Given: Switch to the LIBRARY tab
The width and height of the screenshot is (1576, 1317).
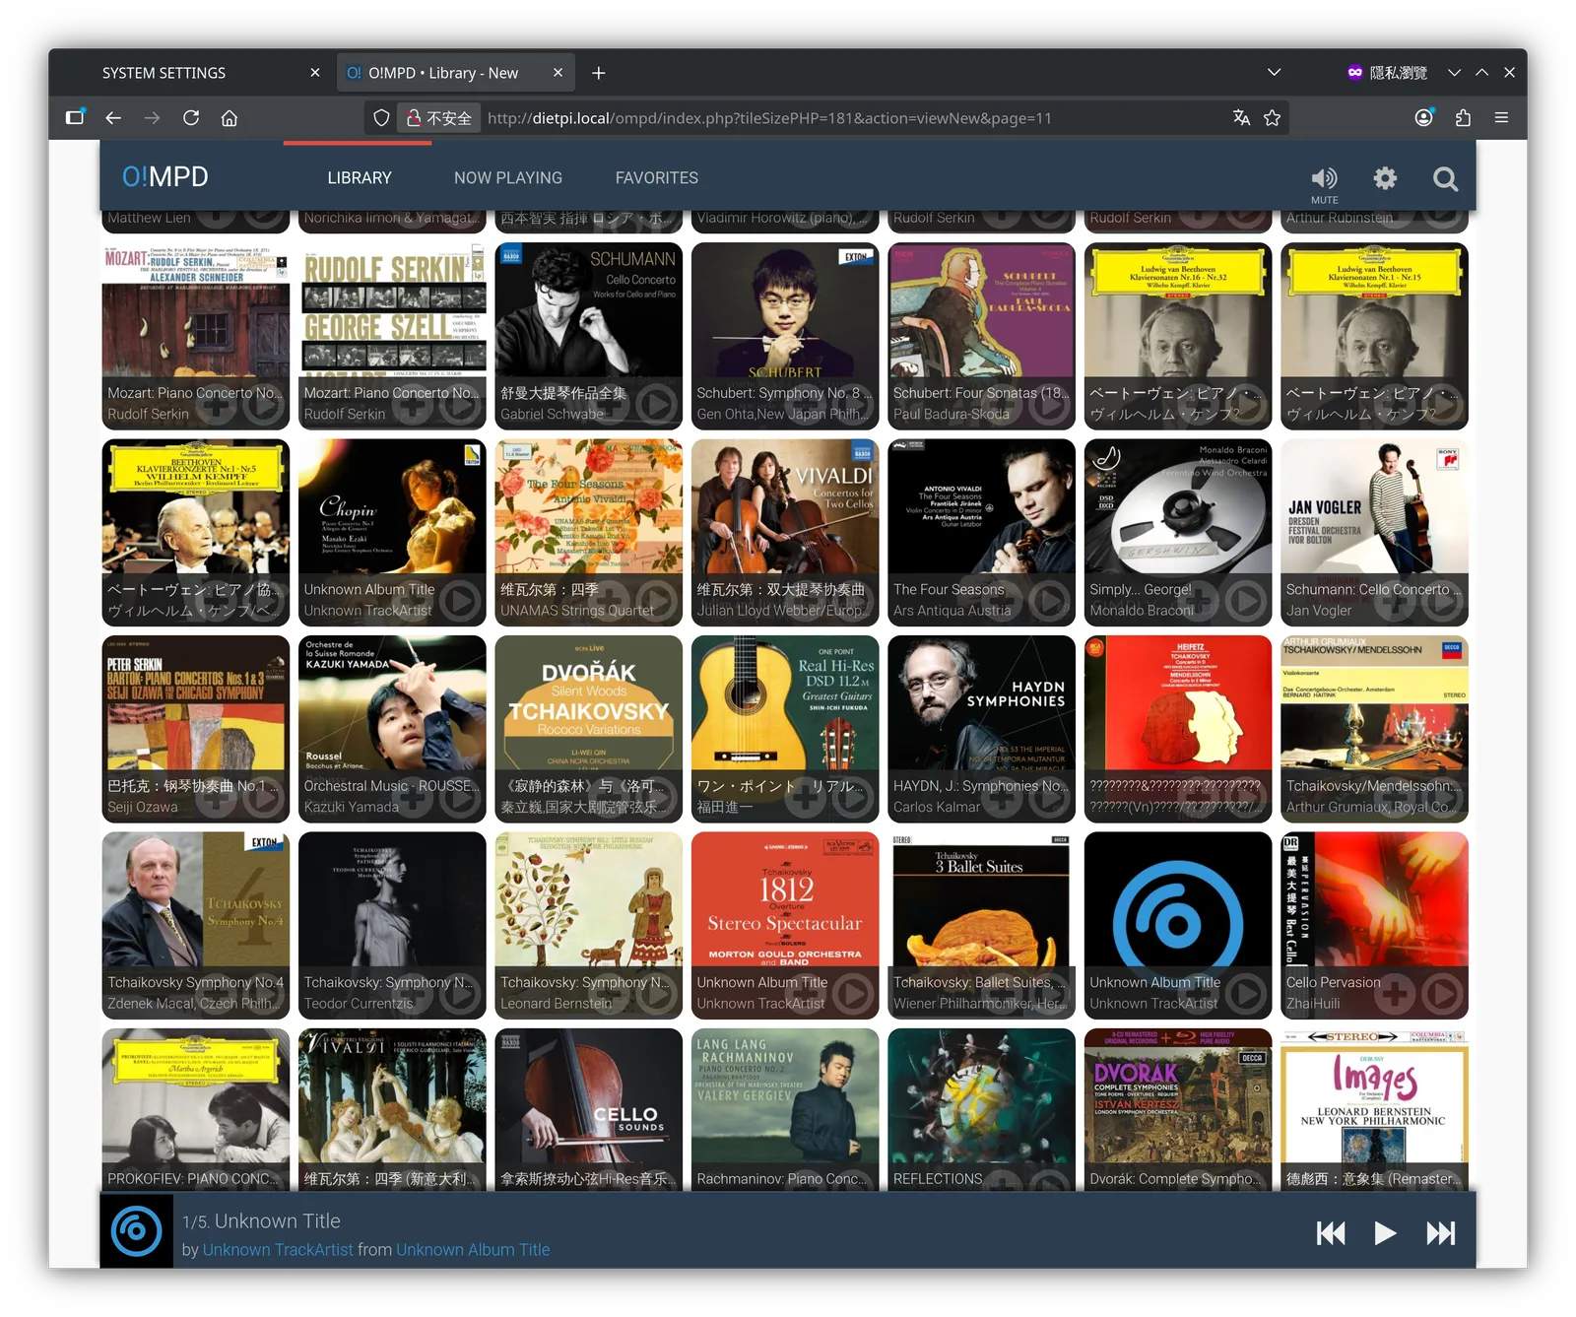Looking at the screenshot, I should pos(360,178).
